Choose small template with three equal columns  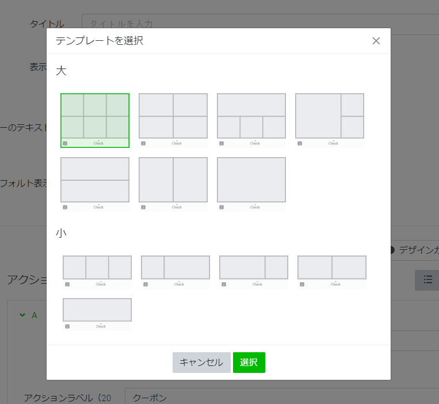(97, 271)
